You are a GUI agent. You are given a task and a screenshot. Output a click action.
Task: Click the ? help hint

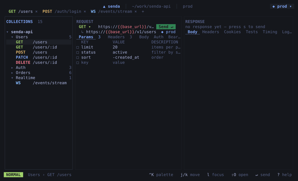285,175
